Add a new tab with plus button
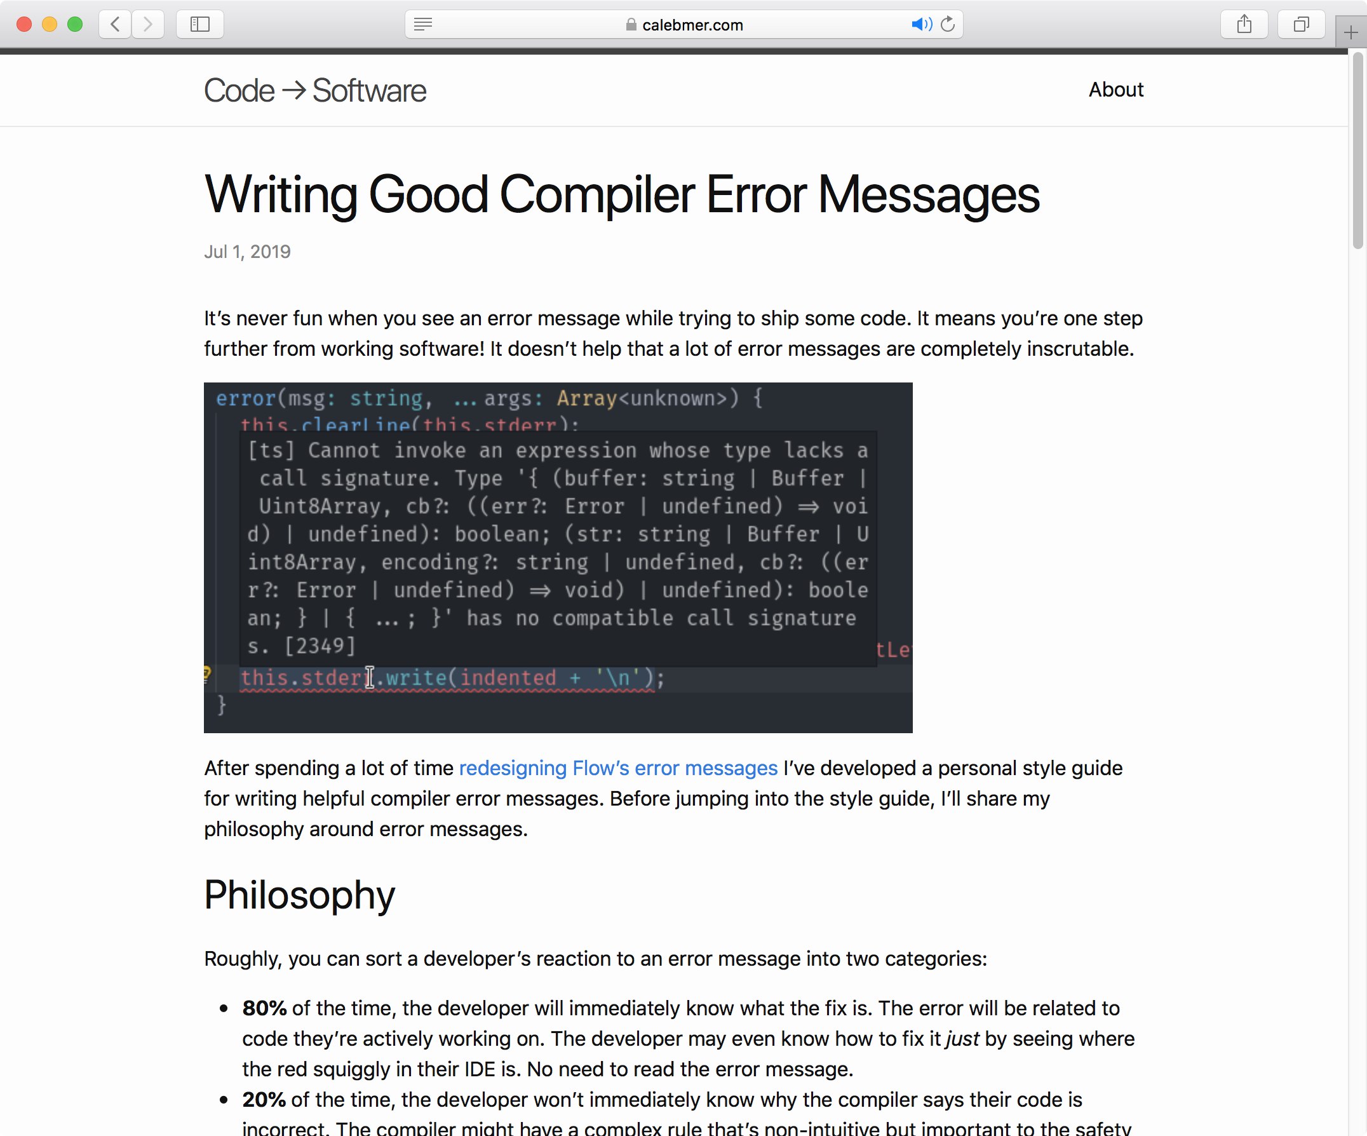The image size is (1367, 1136). click(x=1350, y=32)
